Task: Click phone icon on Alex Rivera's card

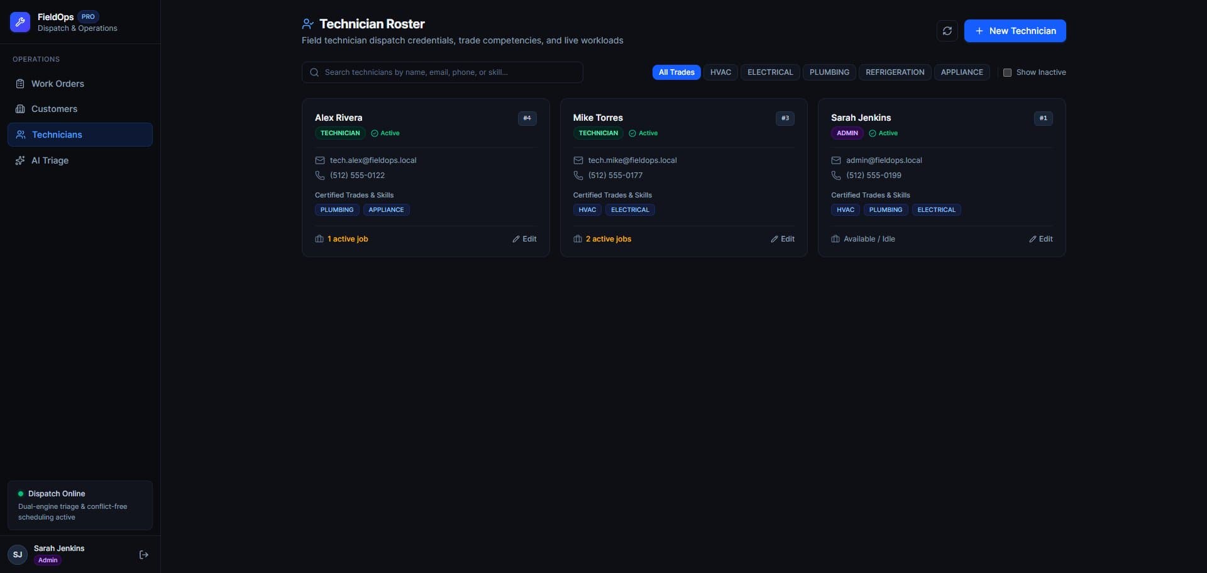Action: pyautogui.click(x=320, y=175)
